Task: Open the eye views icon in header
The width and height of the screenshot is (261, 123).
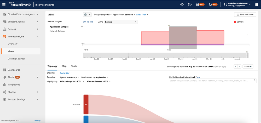Action: click(x=182, y=4)
